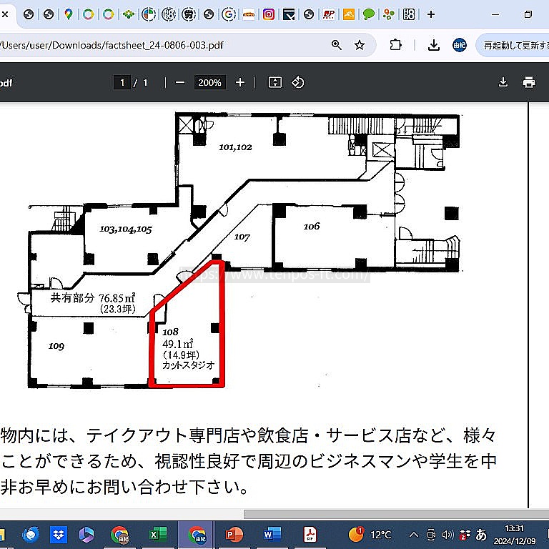Open Chrome downloads tray icon
Viewport: 549px width, 549px height.
tap(433, 45)
